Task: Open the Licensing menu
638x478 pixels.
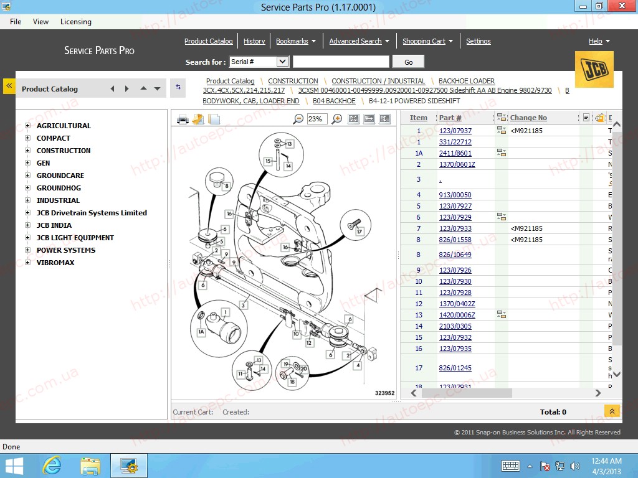Action: click(75, 22)
